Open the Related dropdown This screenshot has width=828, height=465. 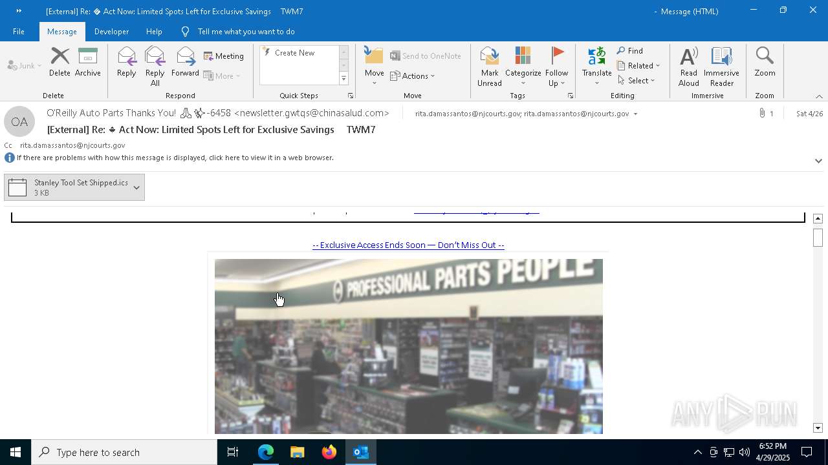638,66
